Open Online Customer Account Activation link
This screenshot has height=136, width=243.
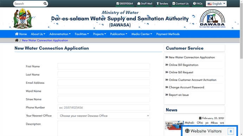coord(192,80)
